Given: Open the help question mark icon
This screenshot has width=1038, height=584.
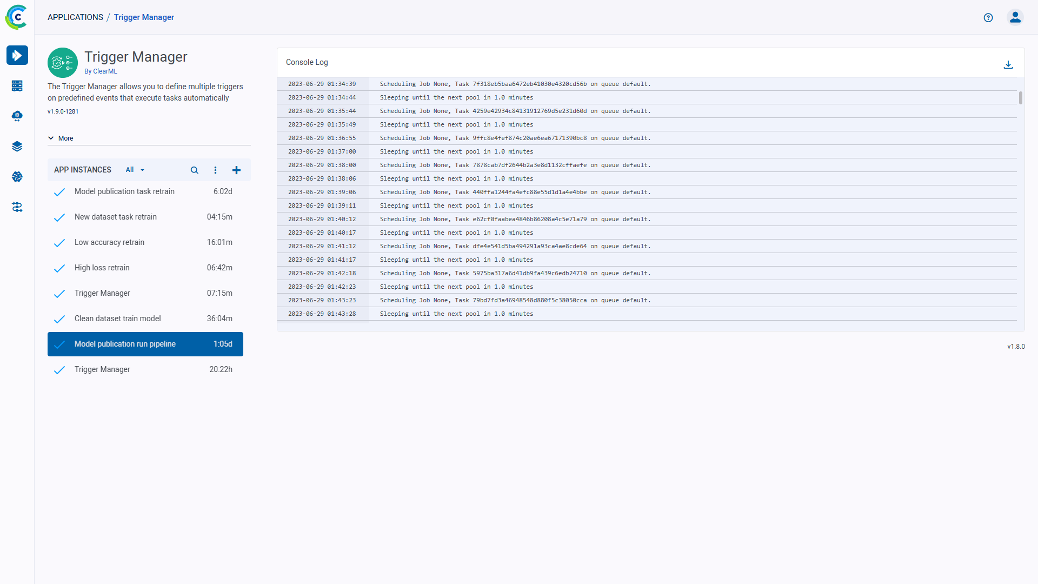Looking at the screenshot, I should pyautogui.click(x=988, y=18).
